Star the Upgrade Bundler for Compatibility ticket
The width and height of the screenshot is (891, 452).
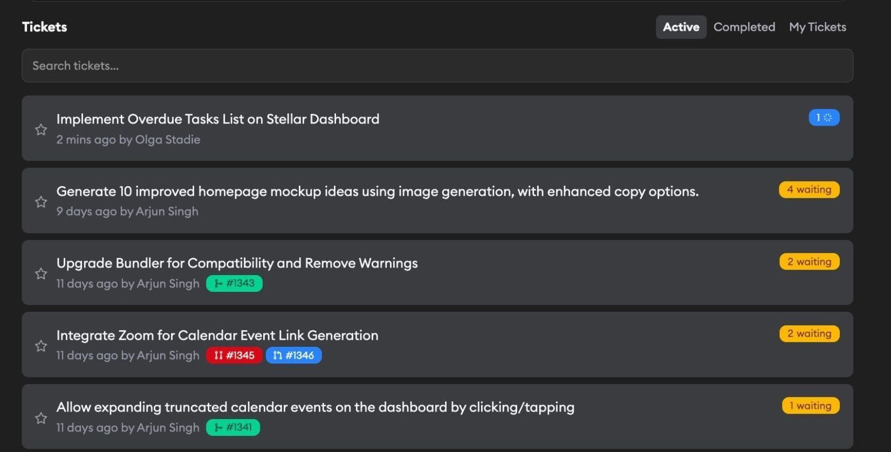click(41, 273)
